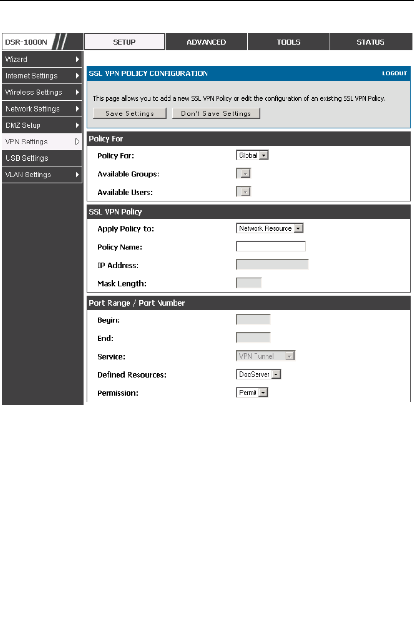Screen dimensions: 414x628
Task: Open Network Settings in sidebar
Action: (42, 109)
